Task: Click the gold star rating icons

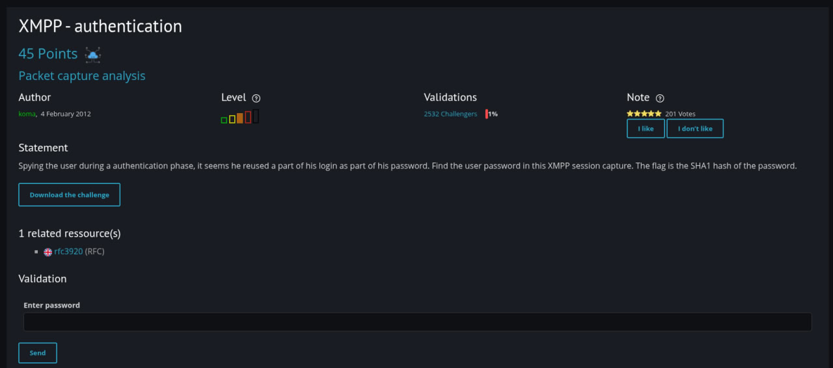Action: tap(644, 114)
